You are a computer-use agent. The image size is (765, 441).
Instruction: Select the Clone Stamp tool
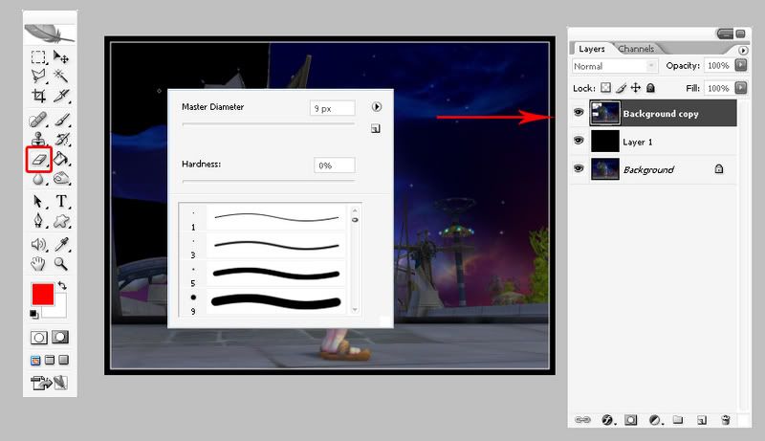tap(38, 139)
